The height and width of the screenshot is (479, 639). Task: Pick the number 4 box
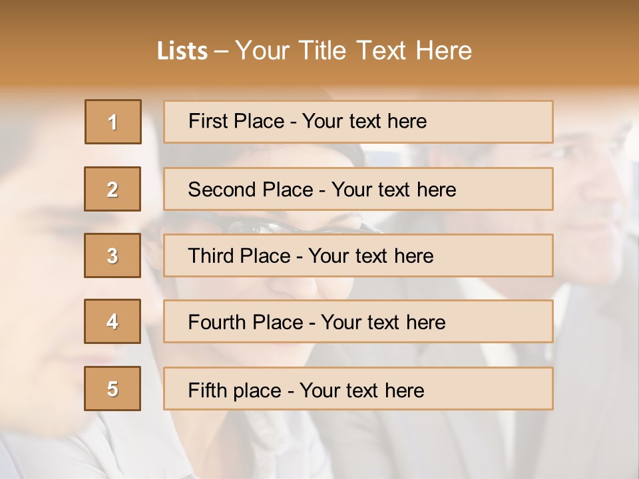(112, 321)
